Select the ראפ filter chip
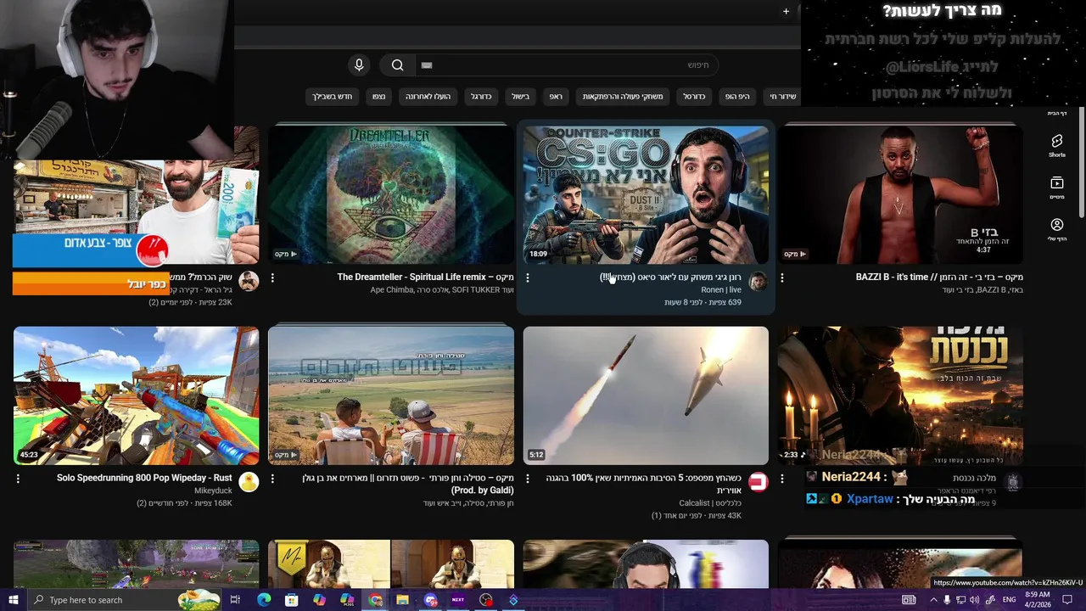Viewport: 1086px width, 611px height. 556,96
